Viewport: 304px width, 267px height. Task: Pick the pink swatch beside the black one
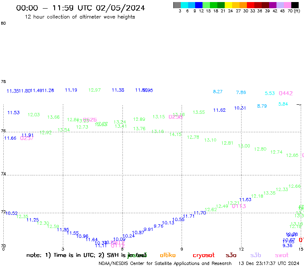click(x=288, y=5)
